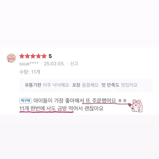Click the 포장 꼼꼼해요 tag
This screenshot has height=159, width=159.
click(x=85, y=85)
